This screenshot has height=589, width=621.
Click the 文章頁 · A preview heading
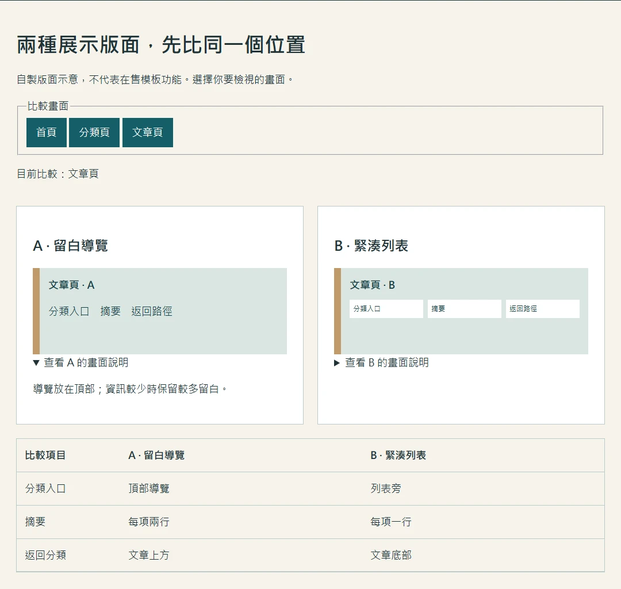(72, 285)
